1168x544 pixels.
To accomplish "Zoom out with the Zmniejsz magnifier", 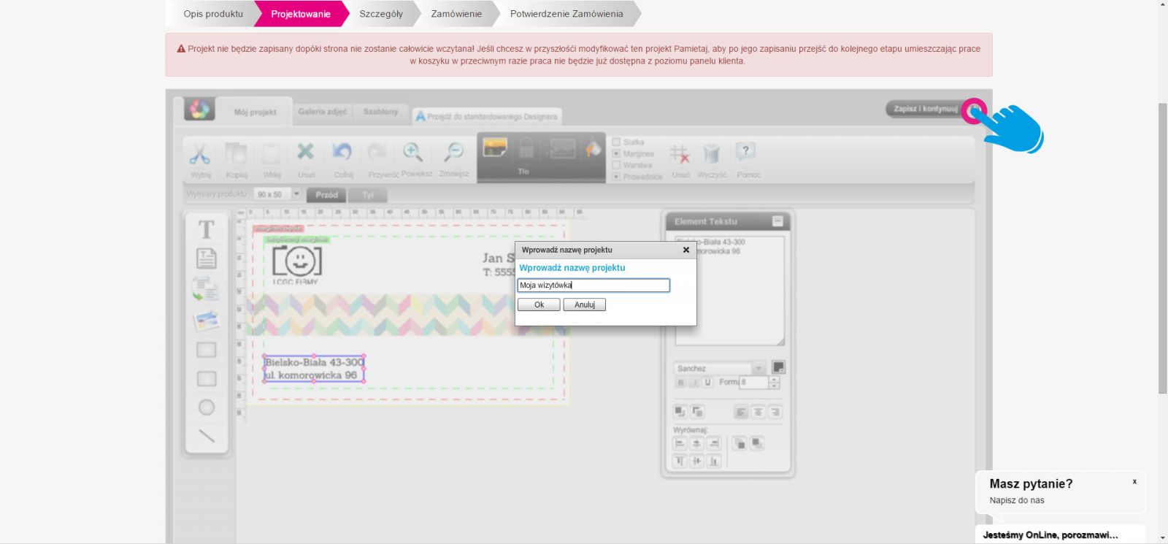I will [x=454, y=153].
